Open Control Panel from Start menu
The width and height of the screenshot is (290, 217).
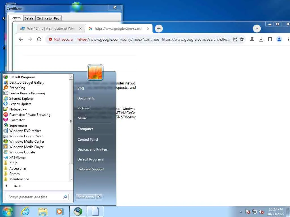pyautogui.click(x=88, y=140)
